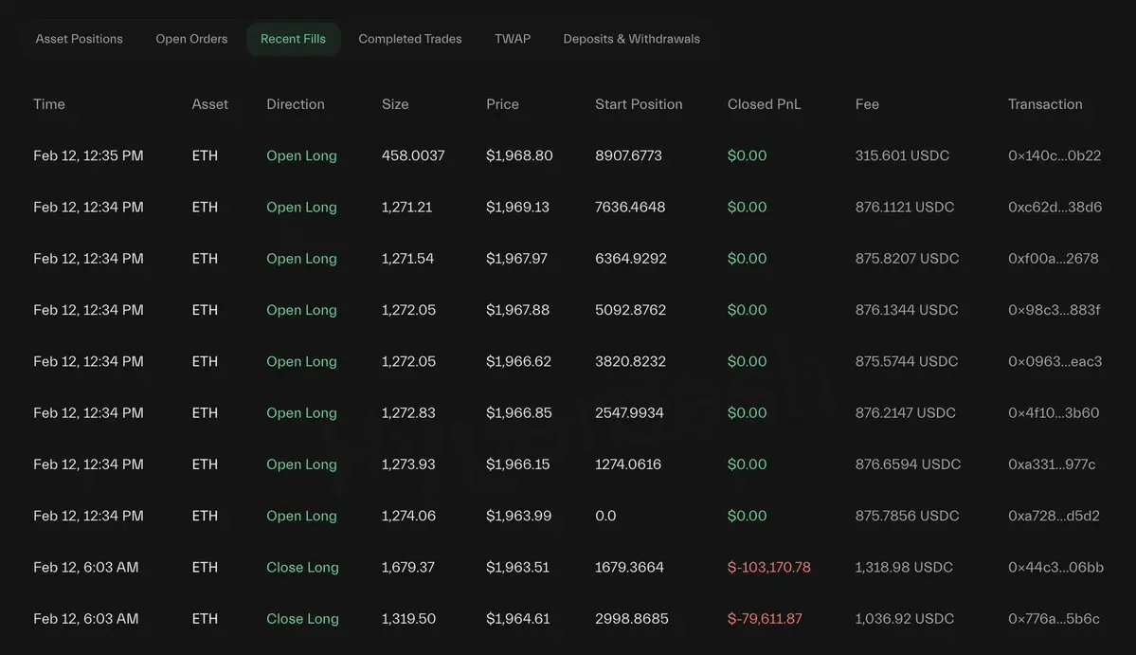Click the Direction column header
The width and height of the screenshot is (1136, 655).
(296, 104)
